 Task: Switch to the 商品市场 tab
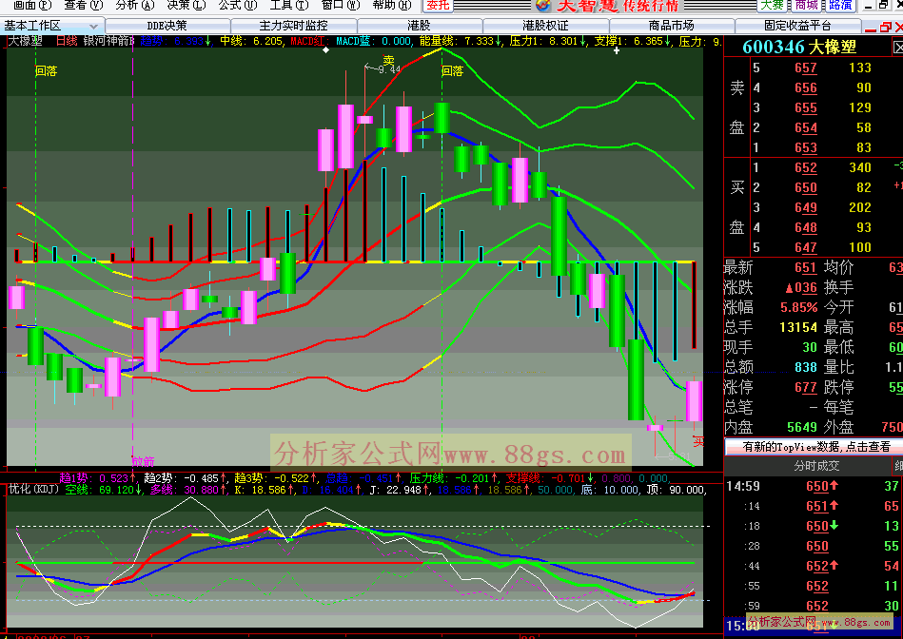tap(671, 26)
